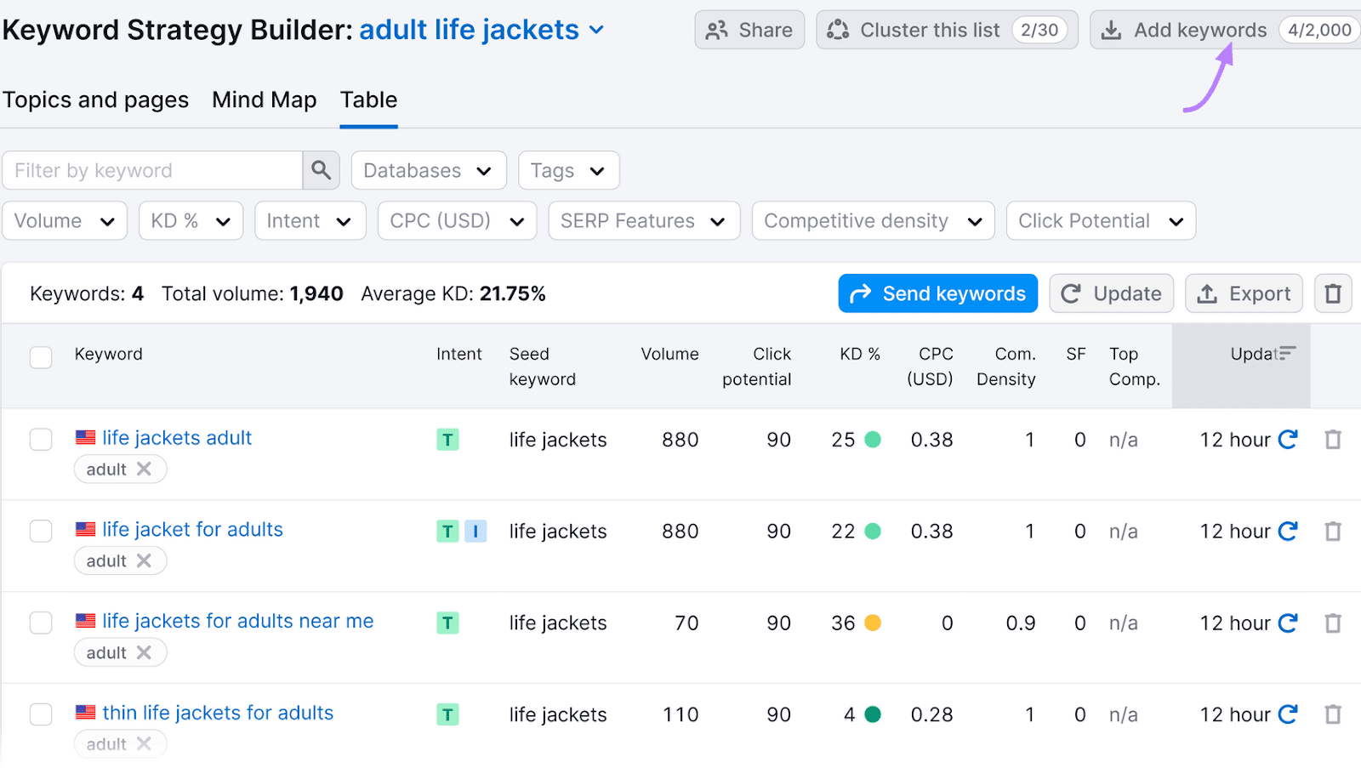Expand the KD % filter
This screenshot has height=768, width=1361.
click(191, 220)
